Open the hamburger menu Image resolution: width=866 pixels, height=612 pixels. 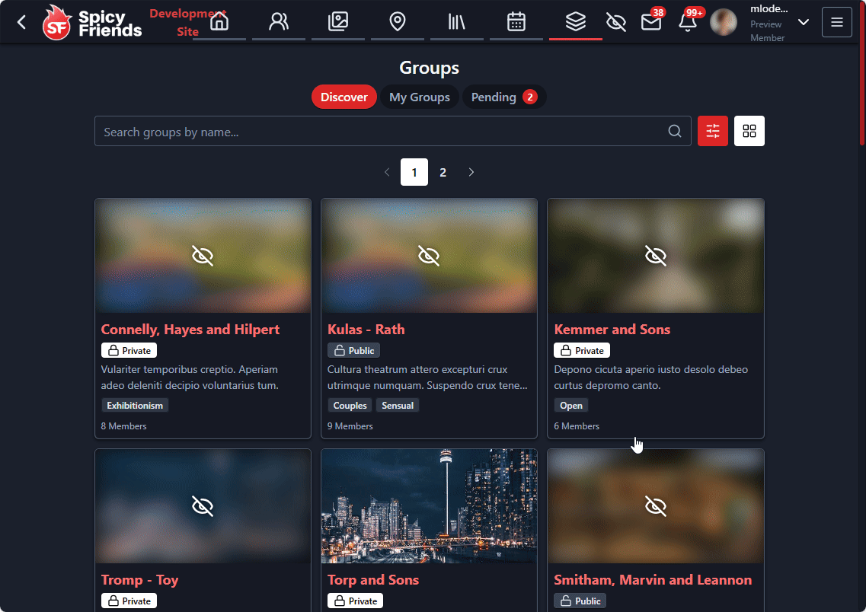(x=836, y=22)
